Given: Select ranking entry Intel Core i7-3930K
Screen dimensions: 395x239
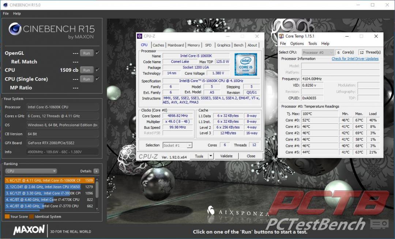Looking at the screenshot, I should pyautogui.click(x=49, y=193).
